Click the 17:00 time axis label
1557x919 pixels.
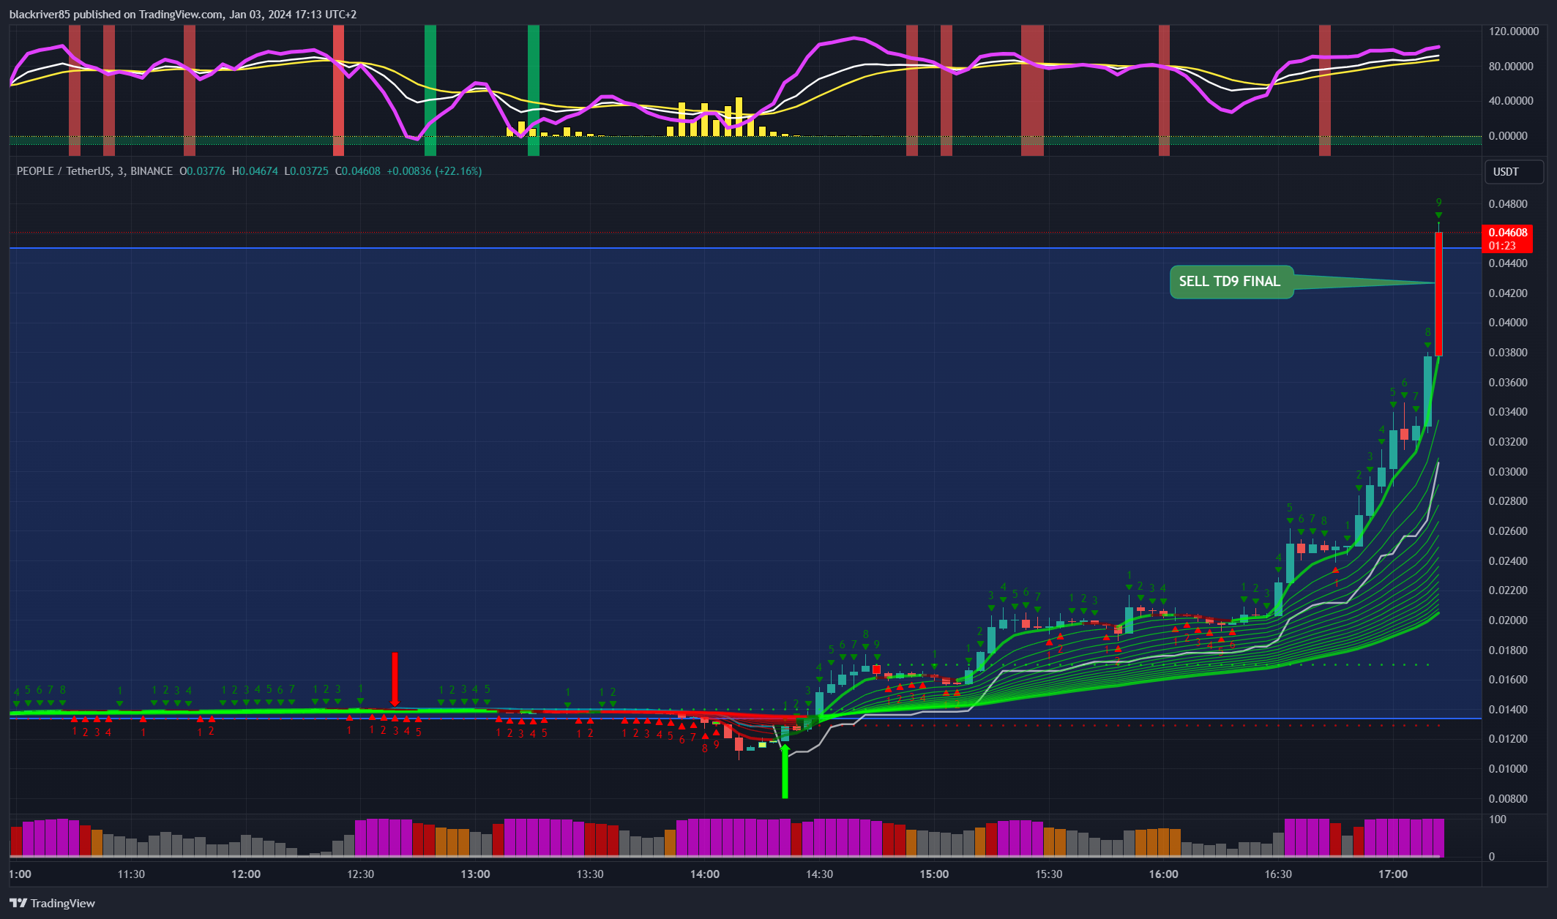[x=1393, y=874]
